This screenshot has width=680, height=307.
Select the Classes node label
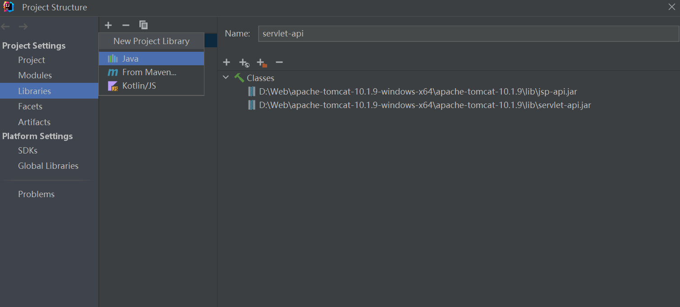(260, 78)
